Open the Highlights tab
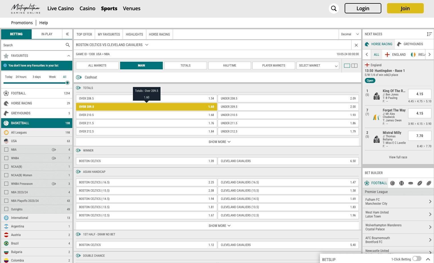This screenshot has width=434, height=263. [x=134, y=34]
